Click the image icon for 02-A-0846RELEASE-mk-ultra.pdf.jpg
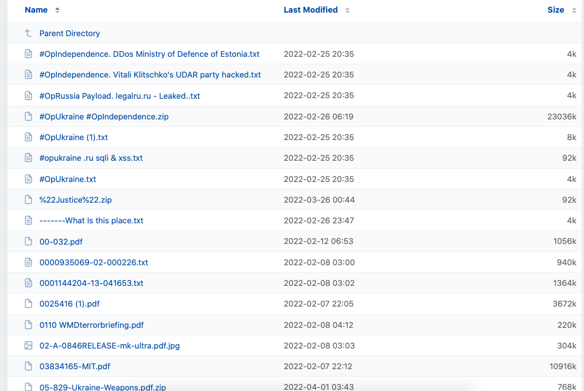This screenshot has height=391, width=584. [28, 346]
